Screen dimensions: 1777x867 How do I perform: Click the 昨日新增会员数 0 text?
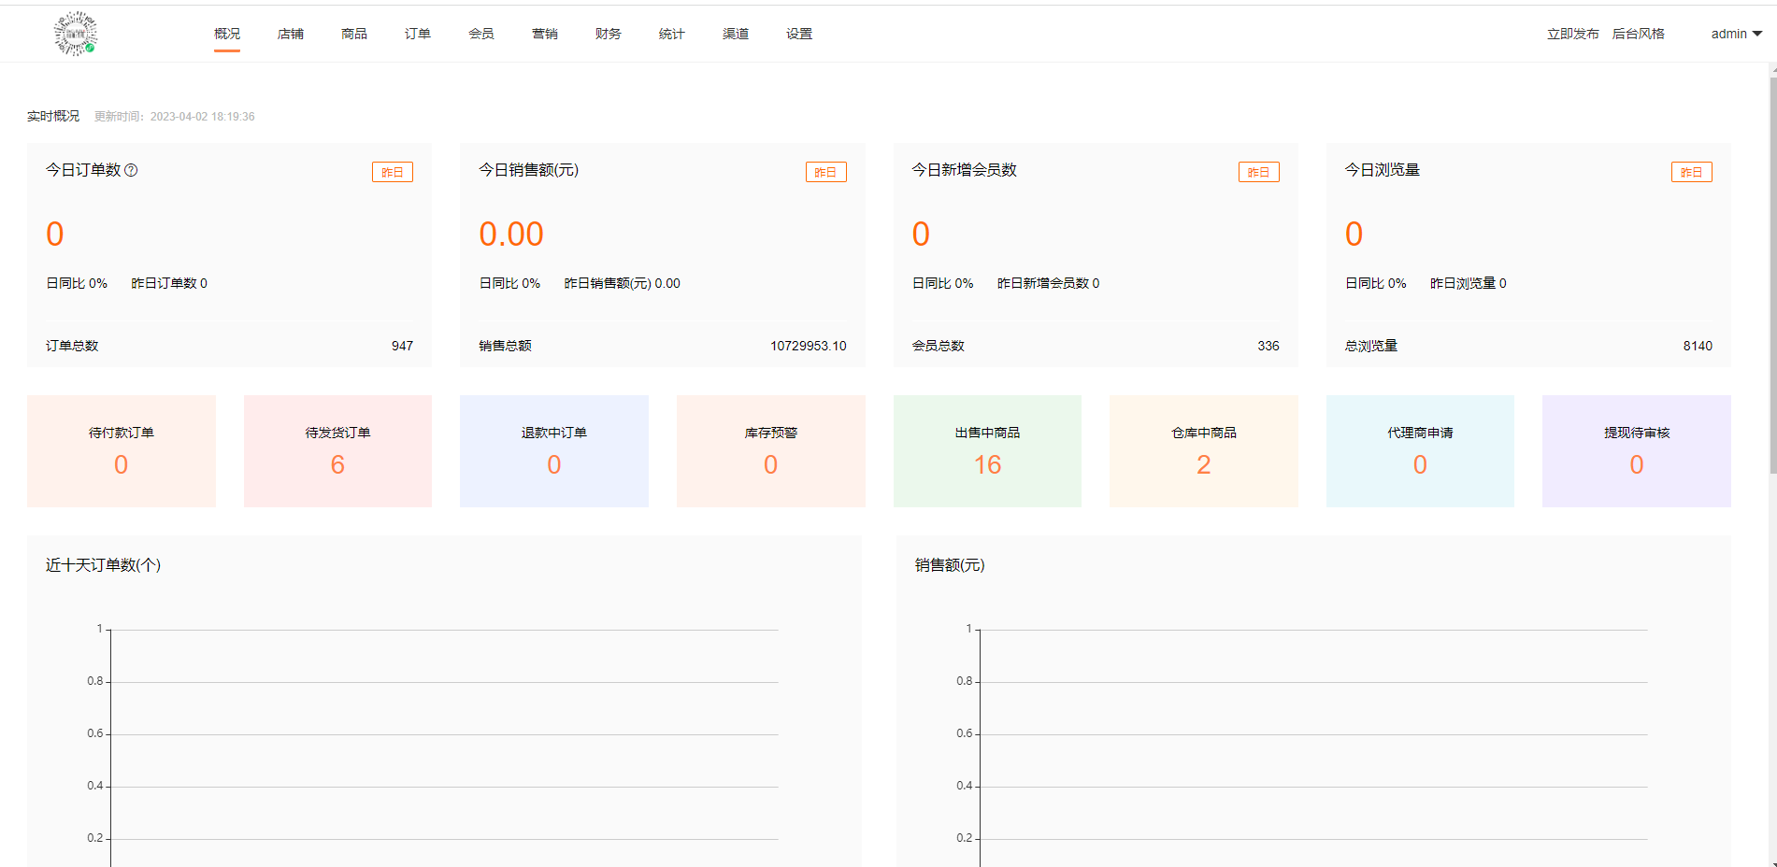pyautogui.click(x=1049, y=283)
